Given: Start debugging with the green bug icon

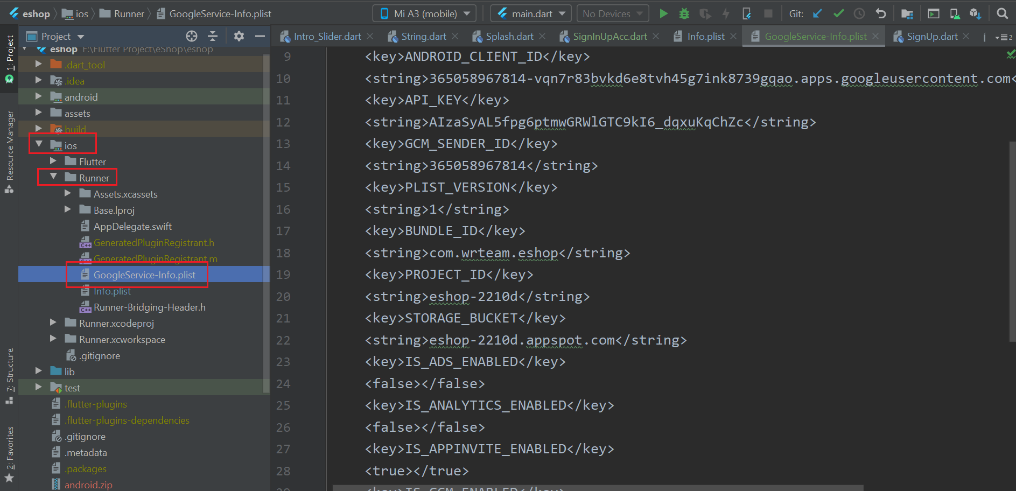Looking at the screenshot, I should [x=684, y=13].
